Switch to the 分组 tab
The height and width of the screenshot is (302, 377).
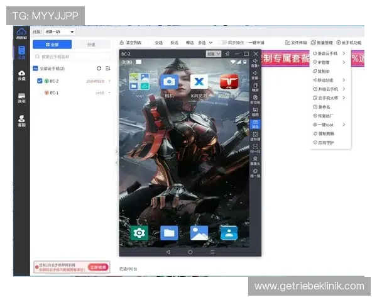[91, 45]
